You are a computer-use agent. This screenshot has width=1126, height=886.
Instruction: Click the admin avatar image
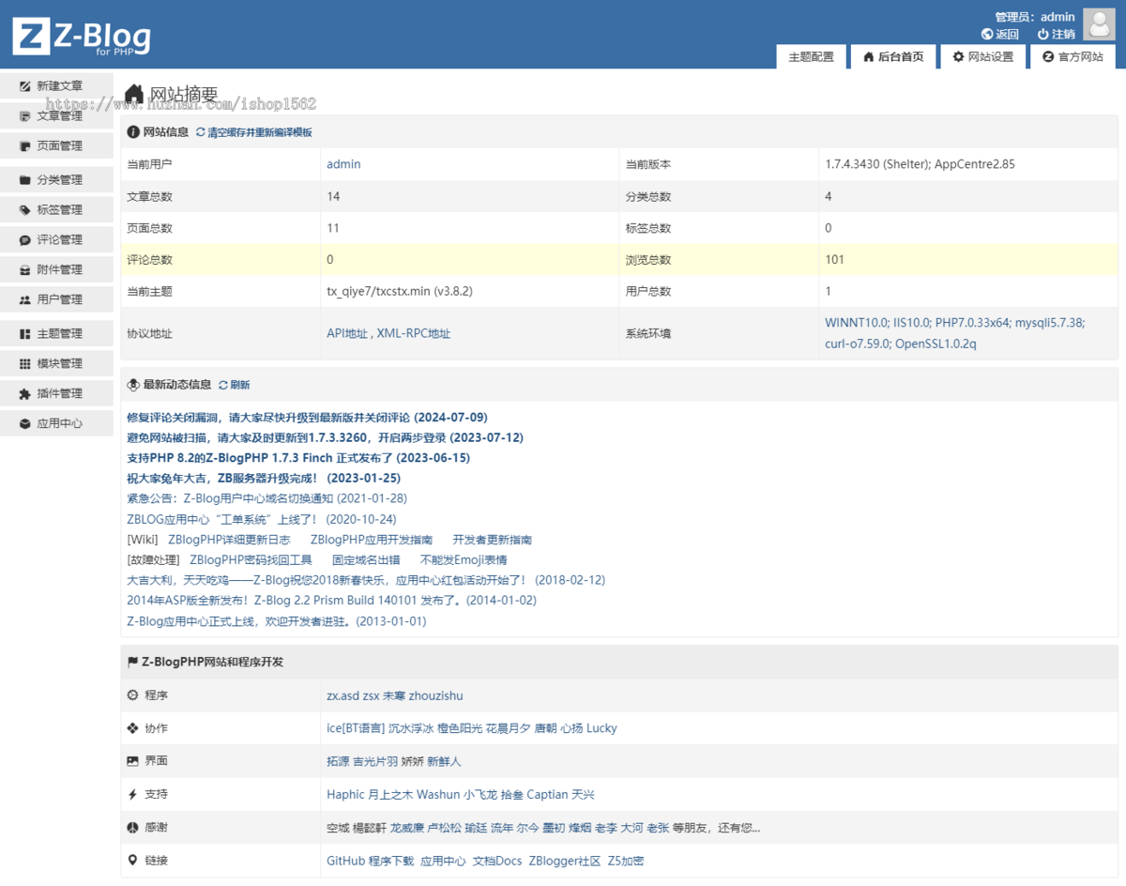tap(1099, 24)
